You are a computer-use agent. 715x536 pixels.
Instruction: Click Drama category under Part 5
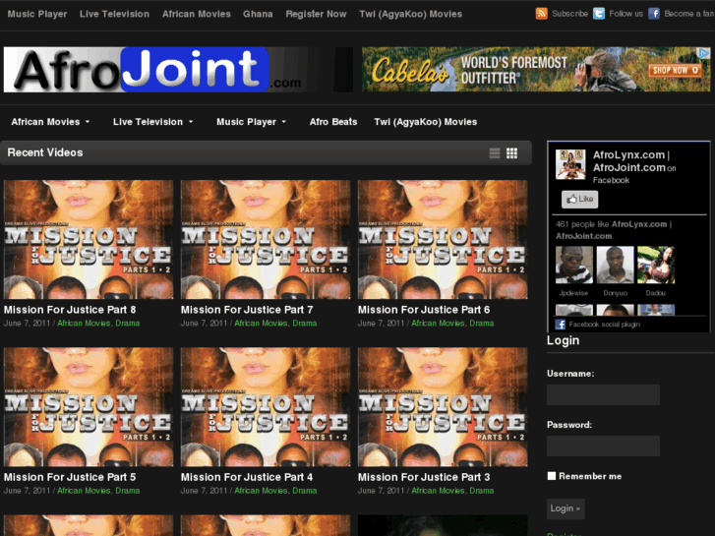[127, 491]
